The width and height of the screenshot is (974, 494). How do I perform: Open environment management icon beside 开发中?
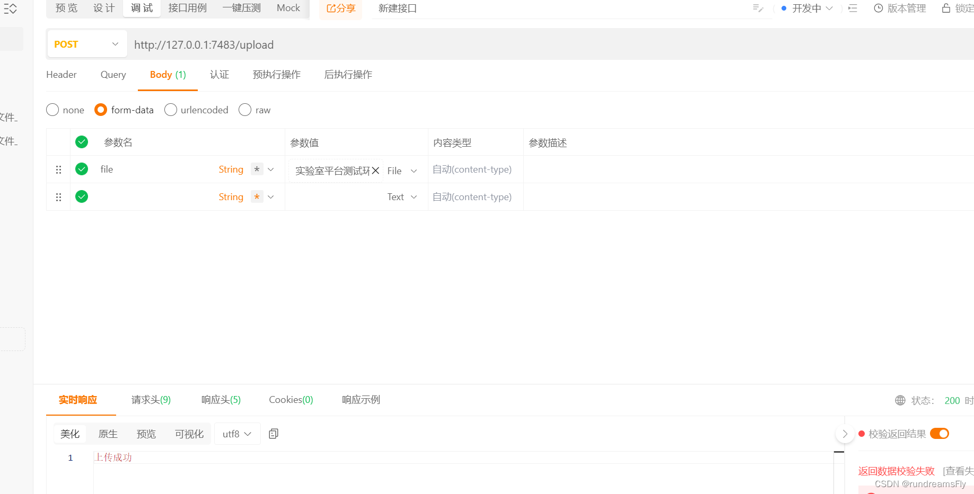click(x=852, y=8)
